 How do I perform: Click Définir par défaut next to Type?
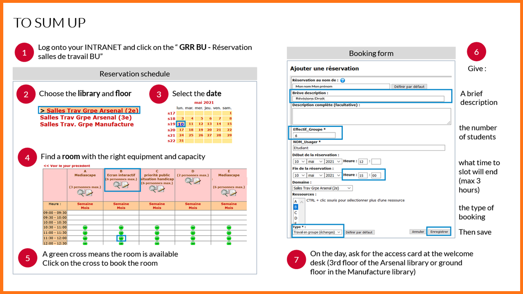[x=359, y=232]
